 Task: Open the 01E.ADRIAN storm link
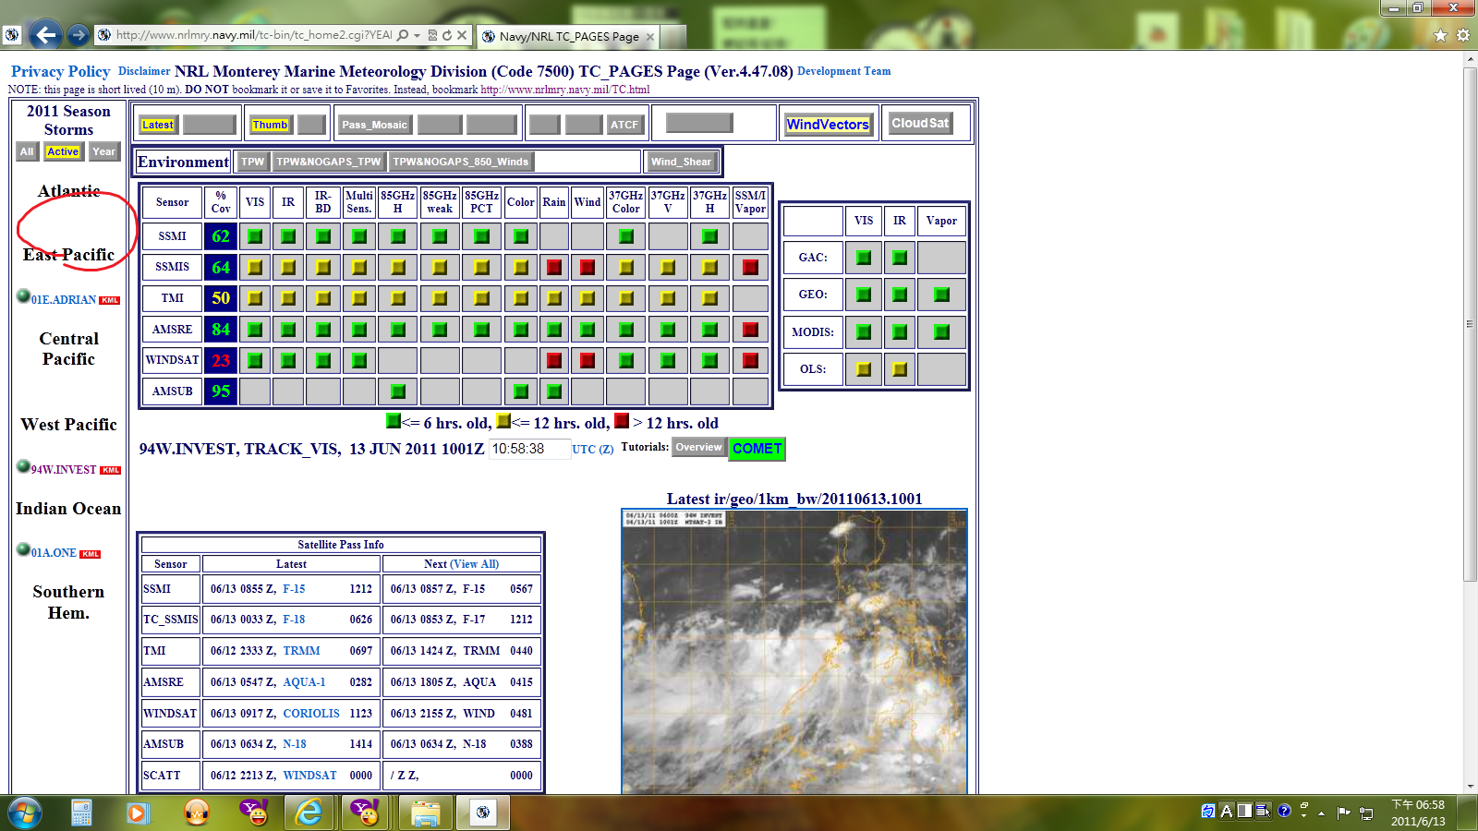coord(64,300)
